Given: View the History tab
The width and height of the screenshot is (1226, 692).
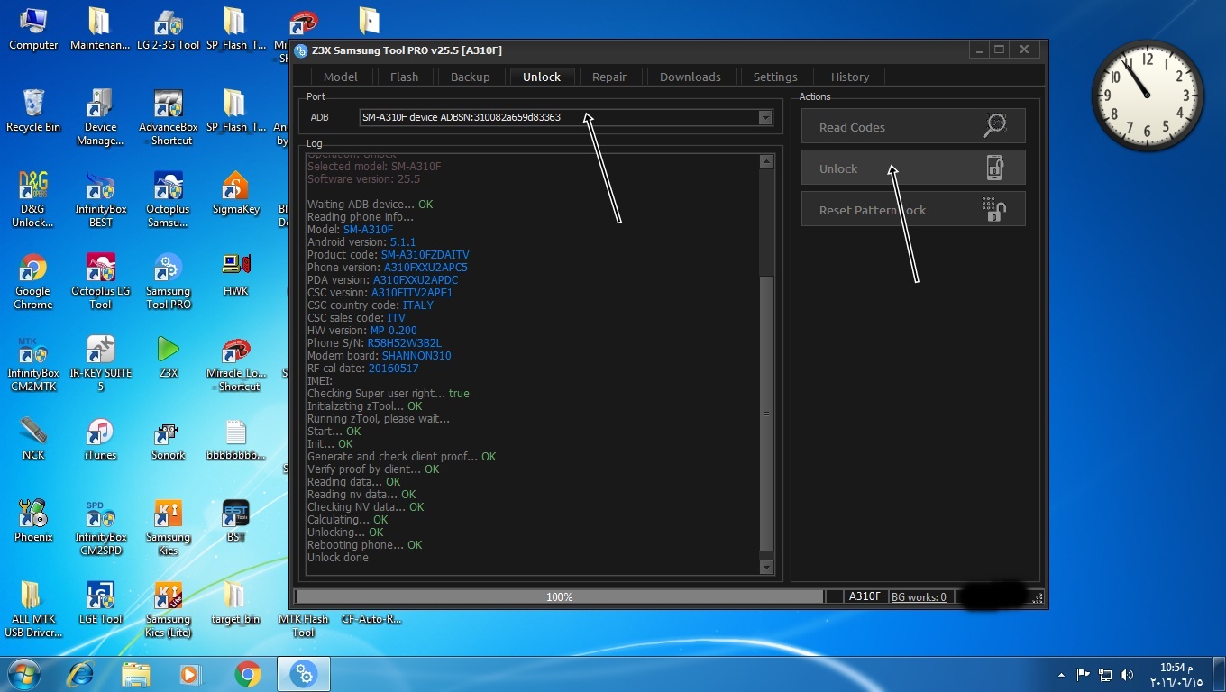Looking at the screenshot, I should coord(850,77).
